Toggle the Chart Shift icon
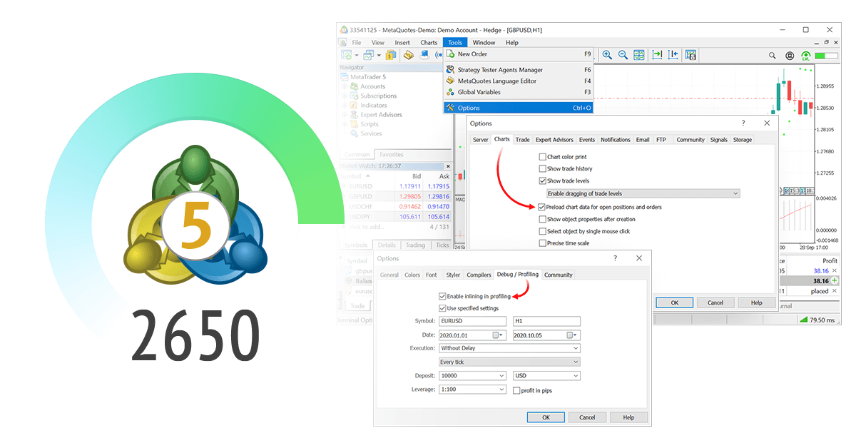The width and height of the screenshot is (856, 448). coord(673,54)
